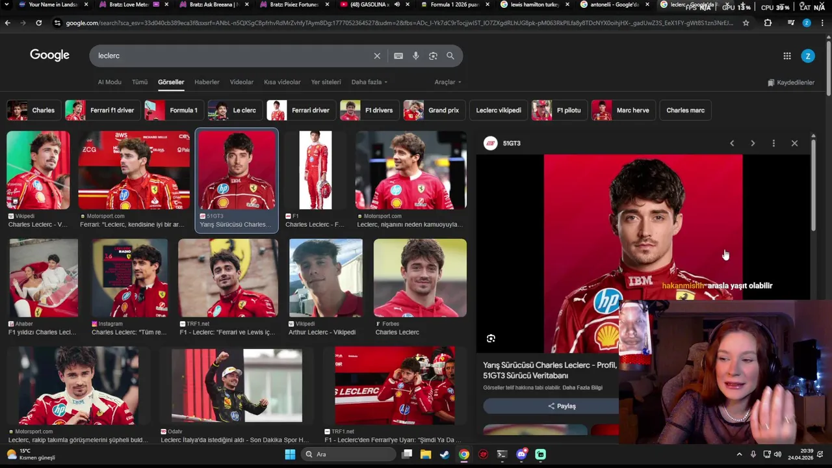Show previous image in preview panel
Viewport: 832px width, 468px height.
click(x=732, y=143)
